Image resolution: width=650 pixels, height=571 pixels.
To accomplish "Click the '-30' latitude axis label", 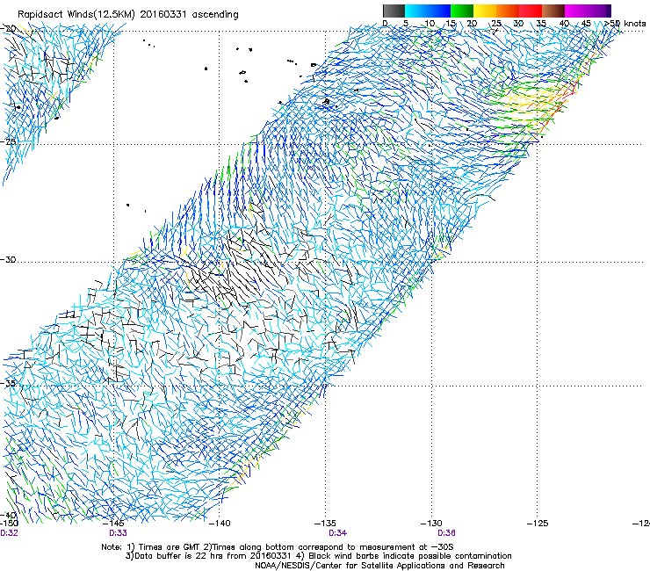I will tap(8, 259).
